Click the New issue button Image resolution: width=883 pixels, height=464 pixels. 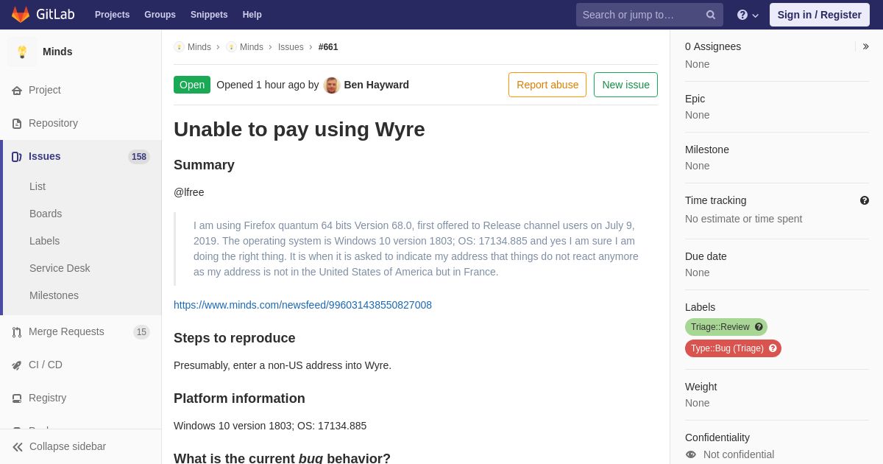pyautogui.click(x=625, y=85)
